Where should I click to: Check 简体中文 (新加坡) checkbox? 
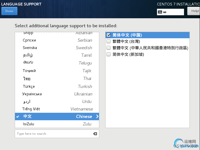108,54
